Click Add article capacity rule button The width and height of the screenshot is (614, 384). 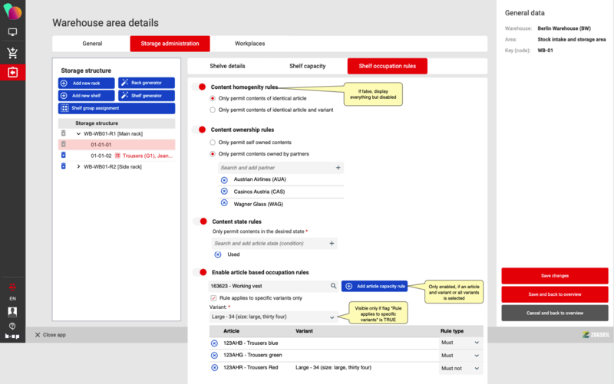tap(375, 286)
